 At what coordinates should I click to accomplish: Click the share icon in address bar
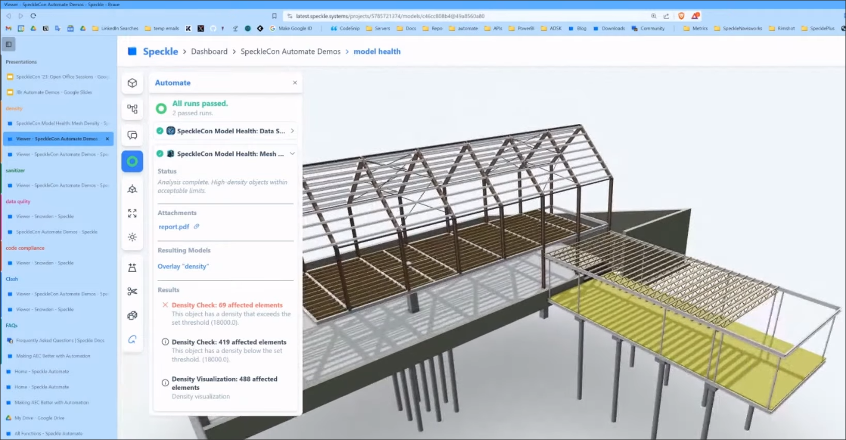pos(666,16)
